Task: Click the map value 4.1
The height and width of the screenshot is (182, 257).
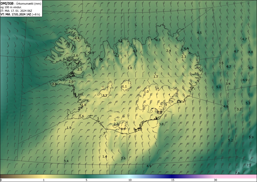Action: point(93,68)
